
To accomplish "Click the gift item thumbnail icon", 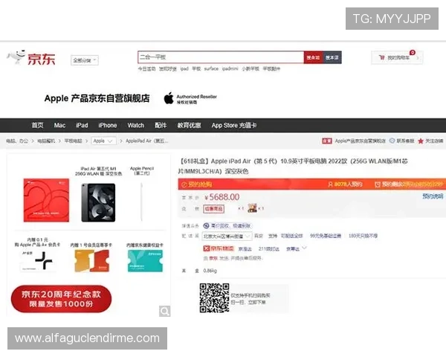I will (x=252, y=208).
